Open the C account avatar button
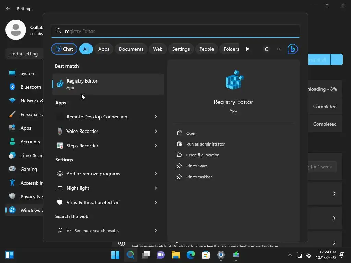This screenshot has width=351, height=263. (x=266, y=49)
